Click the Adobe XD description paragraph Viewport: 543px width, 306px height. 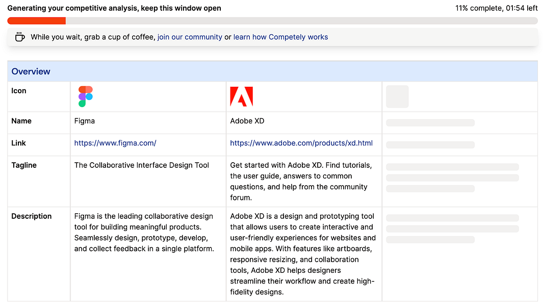(x=302, y=254)
